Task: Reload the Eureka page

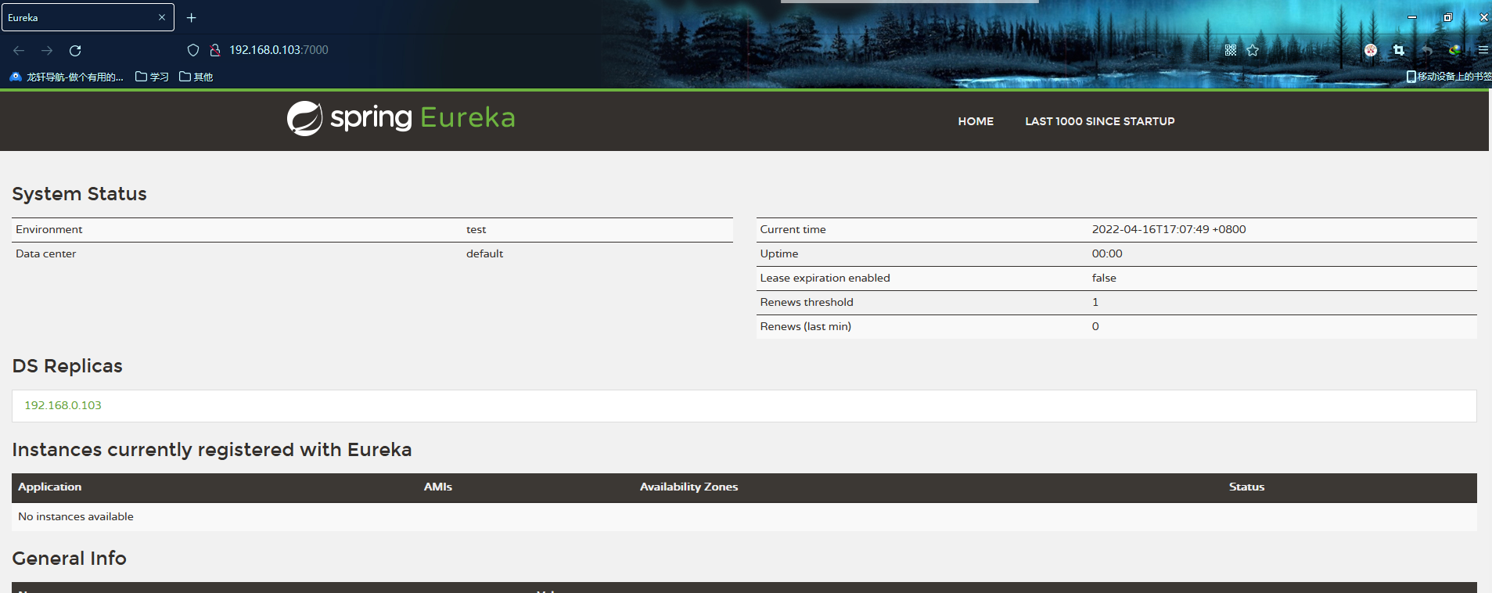Action: coord(75,50)
